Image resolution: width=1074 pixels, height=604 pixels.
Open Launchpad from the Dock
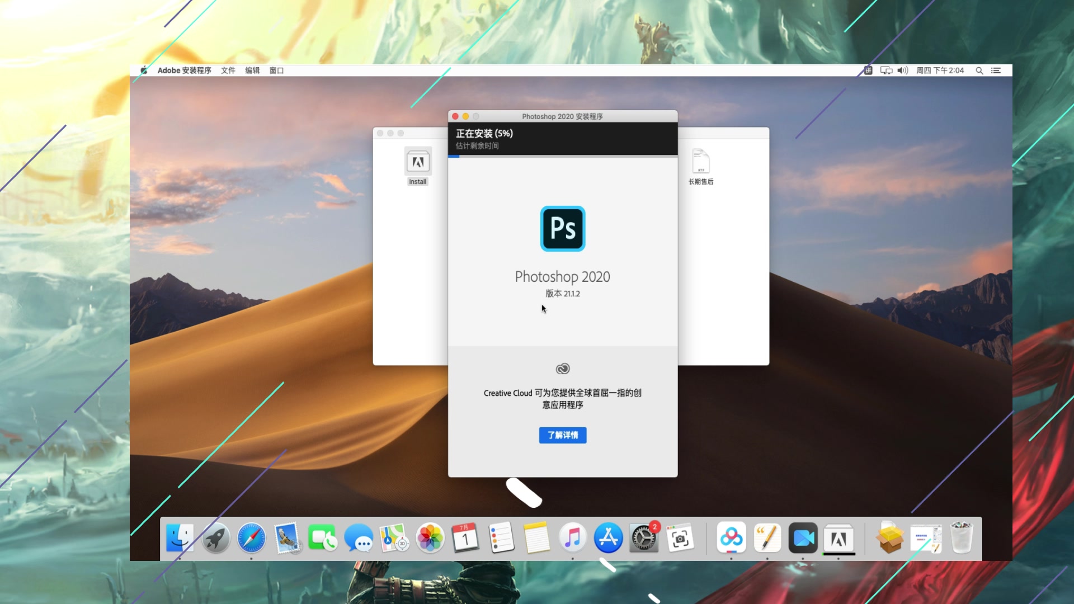click(x=215, y=538)
